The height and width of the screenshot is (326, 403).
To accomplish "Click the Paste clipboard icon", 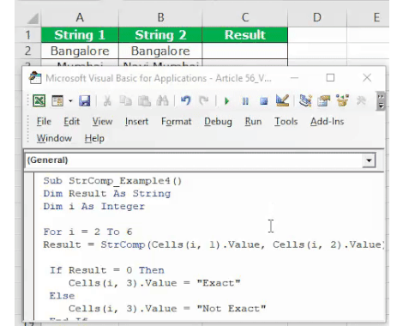I will [144, 100].
